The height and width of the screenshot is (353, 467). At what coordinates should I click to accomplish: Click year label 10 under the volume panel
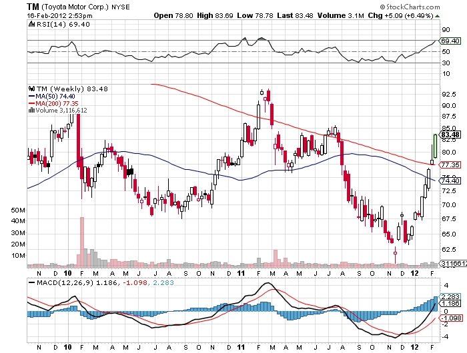67,273
